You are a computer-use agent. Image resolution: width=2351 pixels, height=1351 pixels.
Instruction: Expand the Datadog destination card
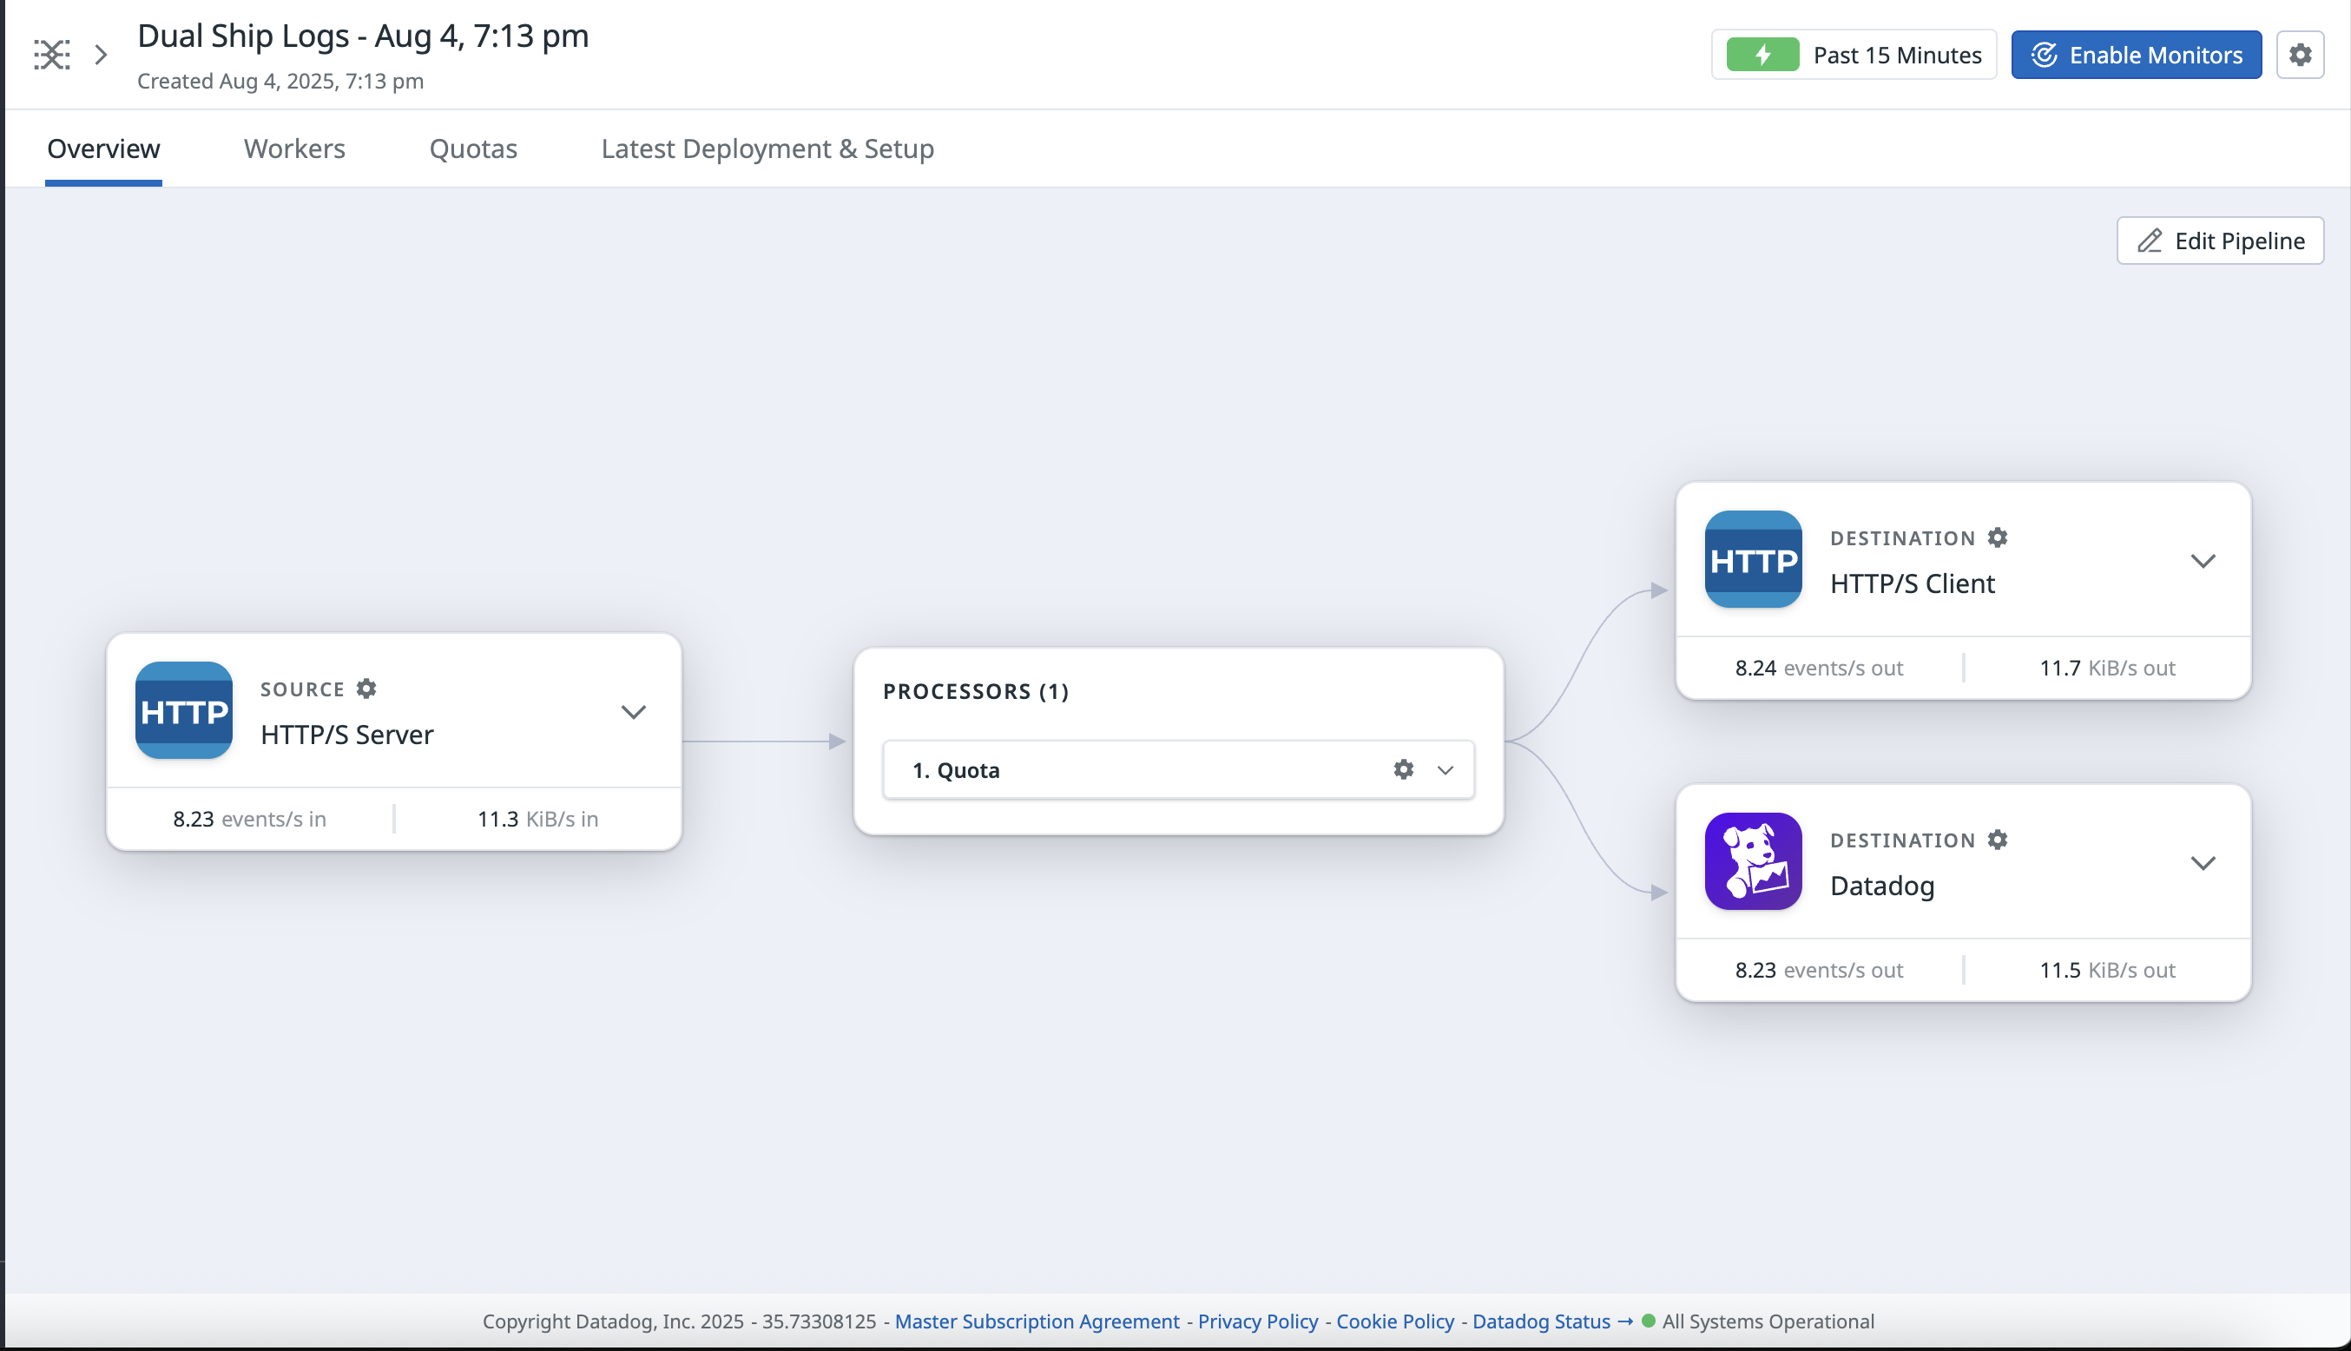click(2203, 863)
